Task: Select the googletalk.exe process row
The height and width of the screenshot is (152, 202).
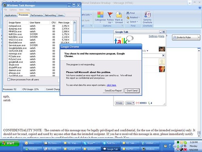Action: (x=34, y=62)
